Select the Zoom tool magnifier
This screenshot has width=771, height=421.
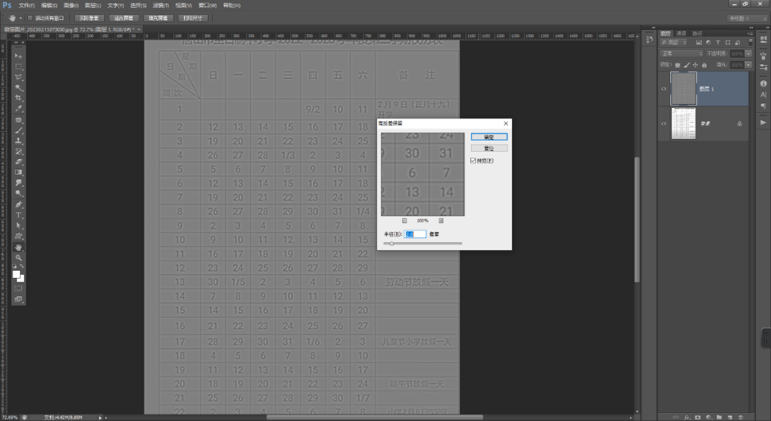pos(19,257)
